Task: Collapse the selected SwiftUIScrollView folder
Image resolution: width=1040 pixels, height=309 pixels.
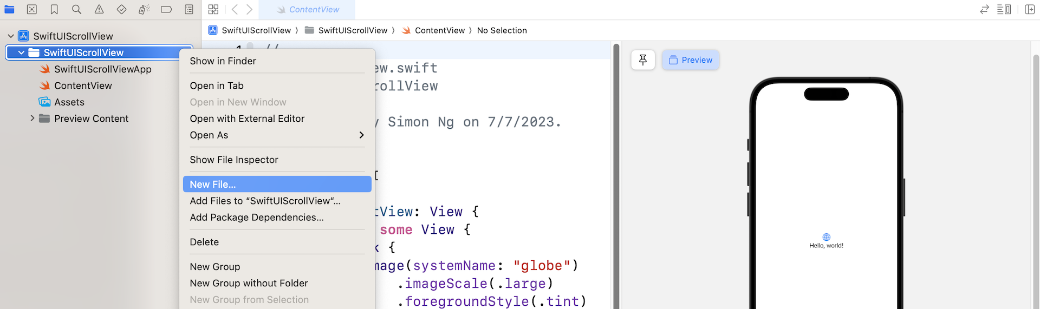Action: pyautogui.click(x=21, y=52)
